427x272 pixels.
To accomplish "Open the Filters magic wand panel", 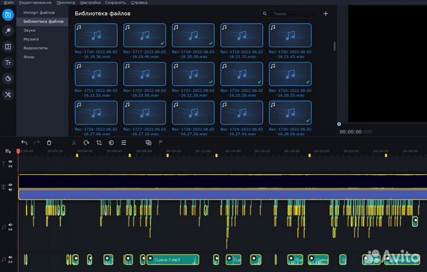I will (x=8, y=30).
